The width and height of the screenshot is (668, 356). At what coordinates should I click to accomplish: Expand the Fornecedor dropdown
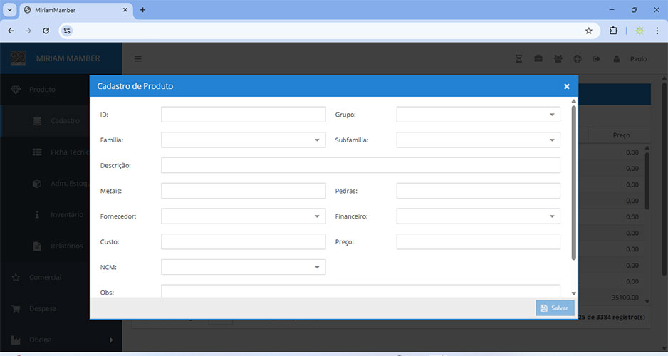pos(244,216)
